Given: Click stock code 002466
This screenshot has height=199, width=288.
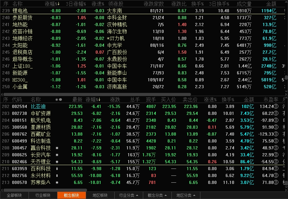Looking at the screenshot, I should [x=19, y=162].
